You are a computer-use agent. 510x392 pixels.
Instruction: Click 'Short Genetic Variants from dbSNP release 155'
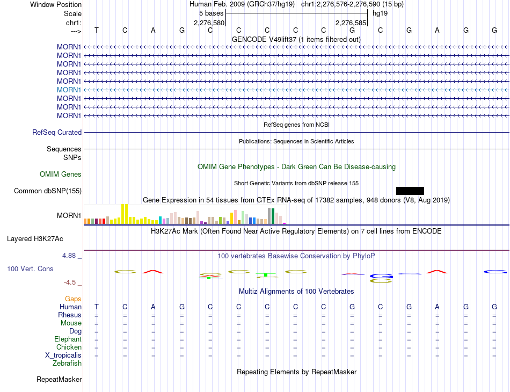click(296, 184)
